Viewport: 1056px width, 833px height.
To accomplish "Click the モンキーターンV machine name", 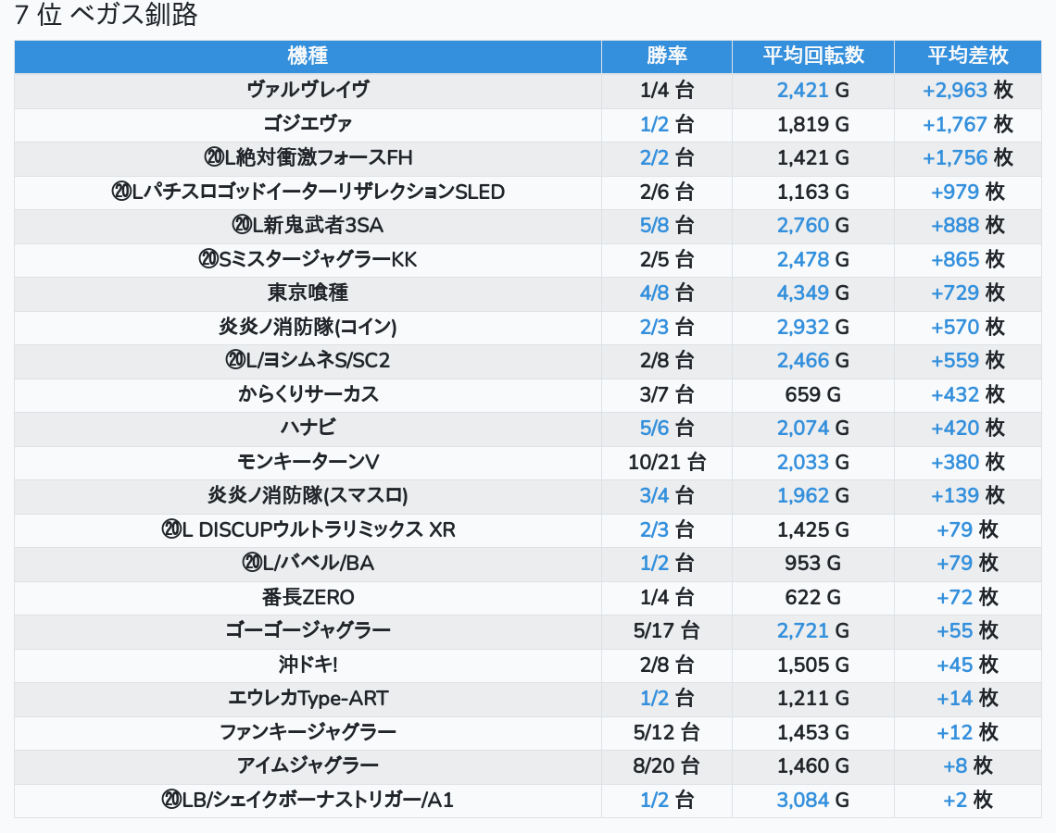I will click(308, 462).
